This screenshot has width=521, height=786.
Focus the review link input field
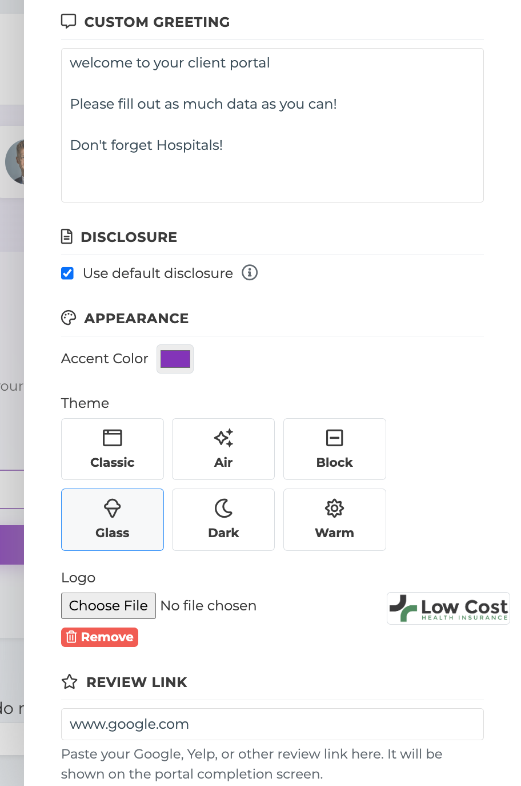(x=272, y=724)
